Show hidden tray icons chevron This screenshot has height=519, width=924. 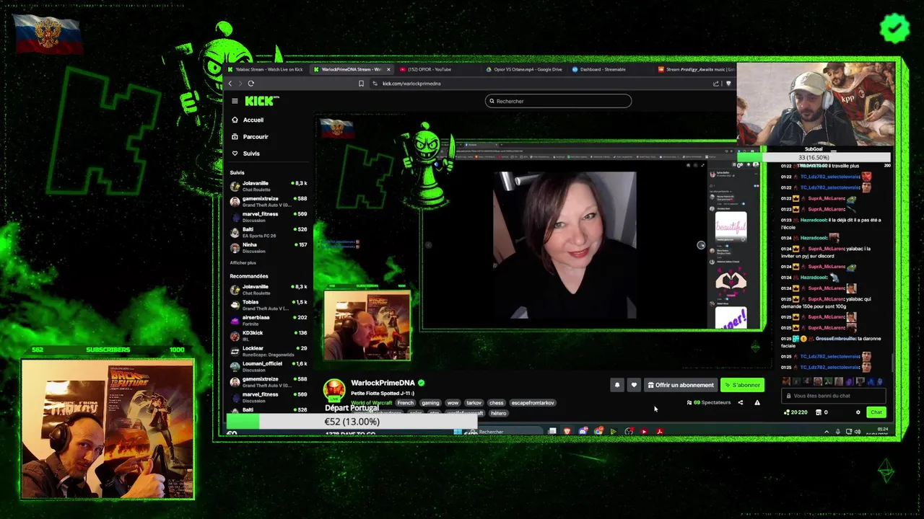(x=827, y=432)
